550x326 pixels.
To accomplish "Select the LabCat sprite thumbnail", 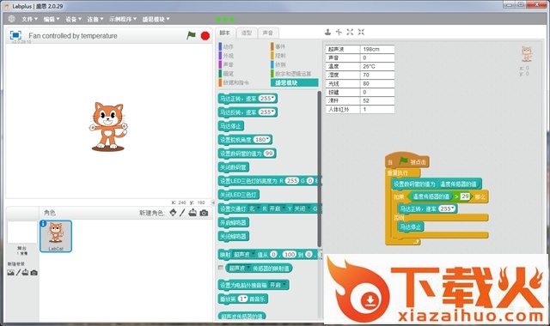I will pos(56,236).
